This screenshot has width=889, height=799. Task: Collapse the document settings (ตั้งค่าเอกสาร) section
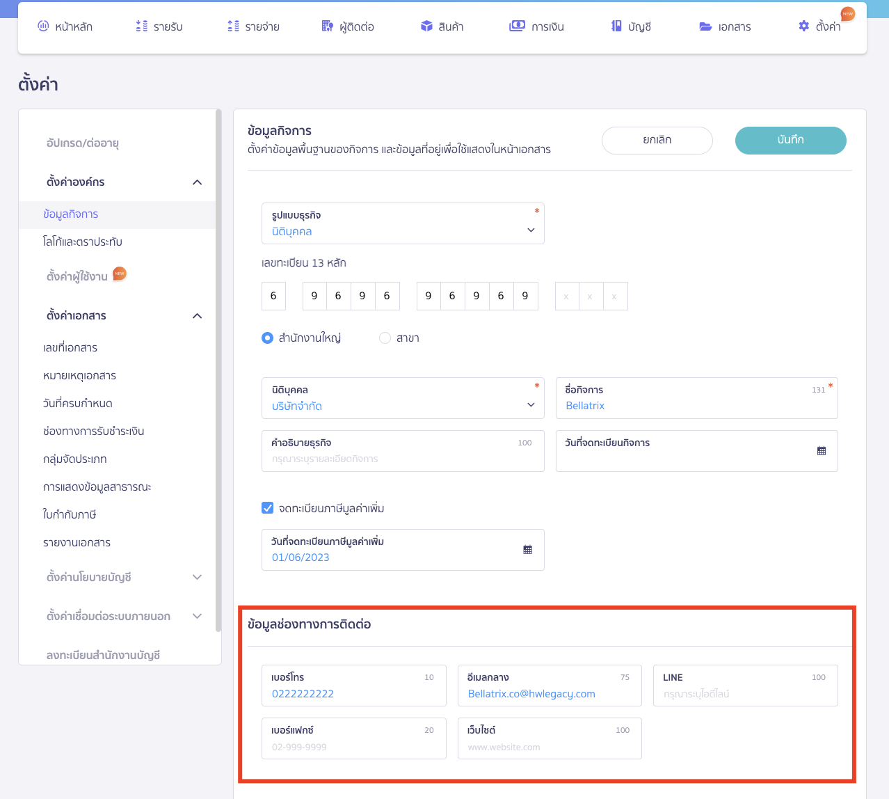[197, 316]
